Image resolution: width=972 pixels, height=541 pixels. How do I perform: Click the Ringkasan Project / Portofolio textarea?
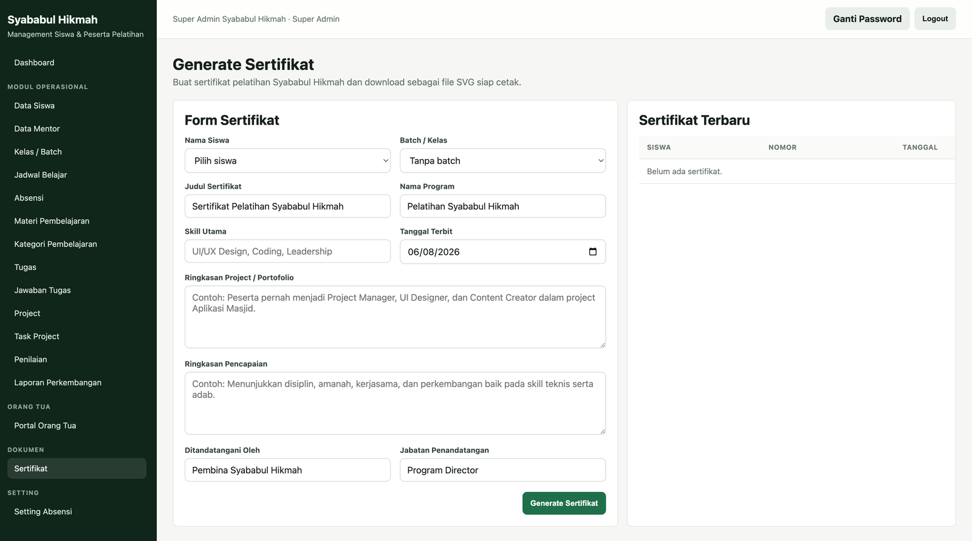point(395,317)
